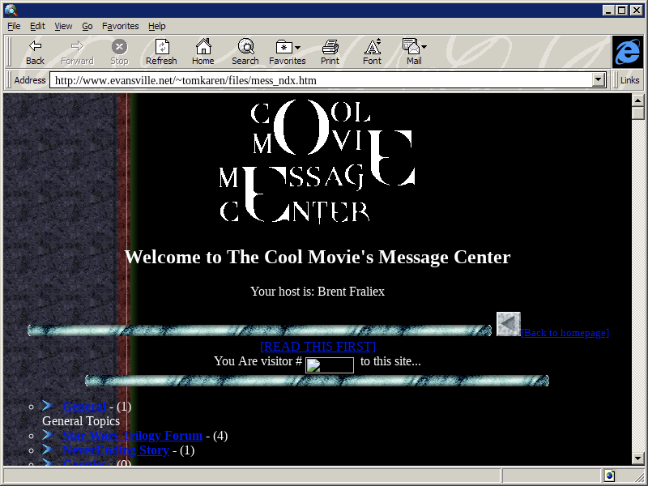The height and width of the screenshot is (486, 648).
Task: Click the Print toolbar icon
Action: point(330,47)
